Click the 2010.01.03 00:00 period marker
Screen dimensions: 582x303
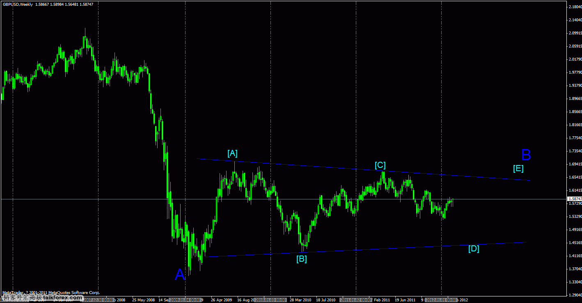click(x=270, y=300)
